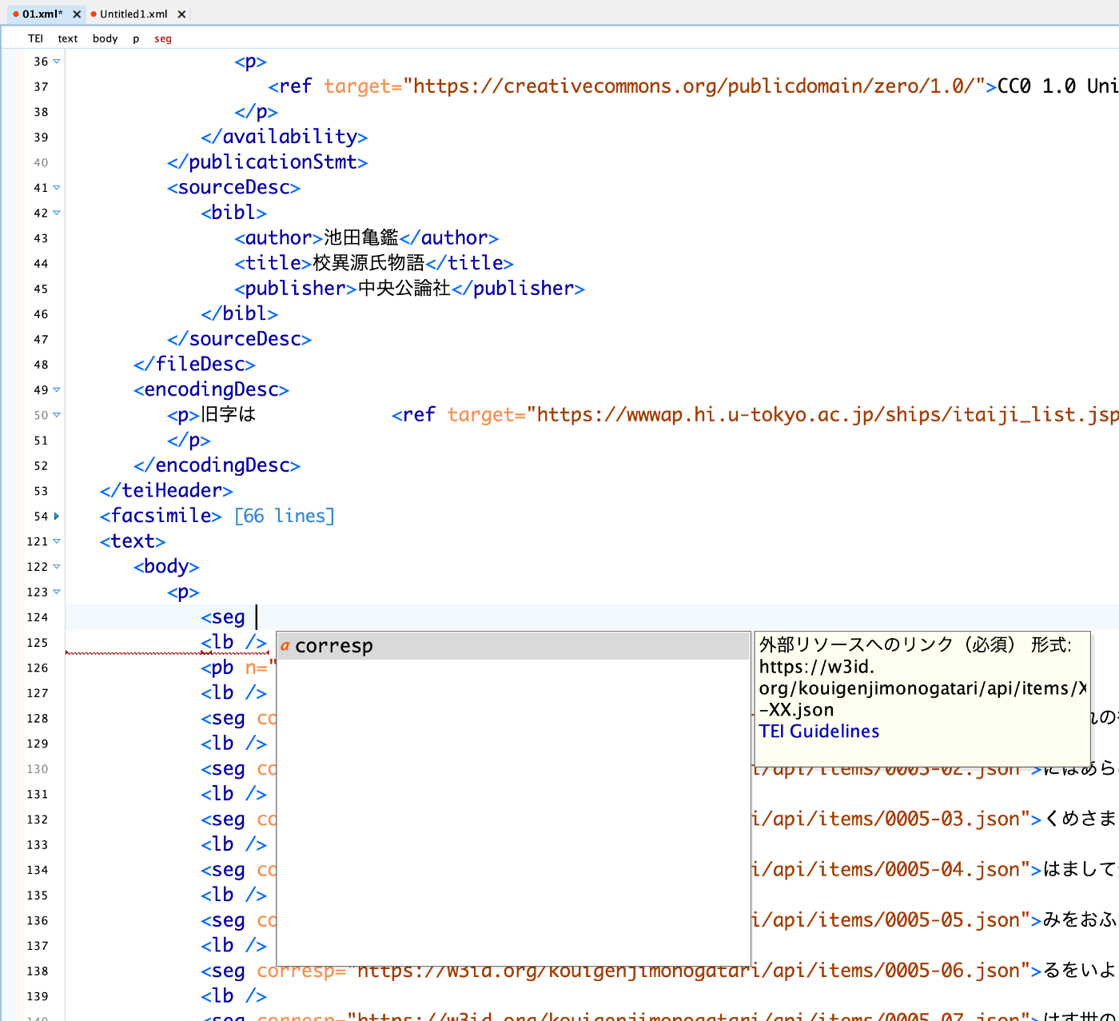Switch to the Untitled1.xml tab
Screen dimensions: 1119x1021
133,14
